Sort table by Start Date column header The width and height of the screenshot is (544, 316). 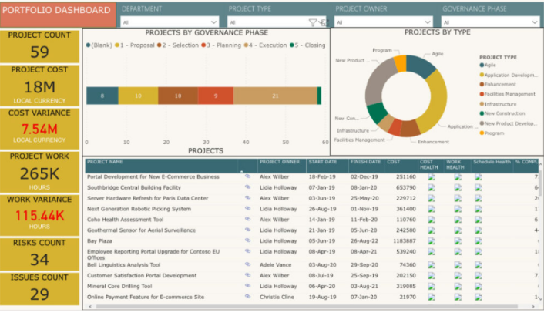(x=321, y=163)
